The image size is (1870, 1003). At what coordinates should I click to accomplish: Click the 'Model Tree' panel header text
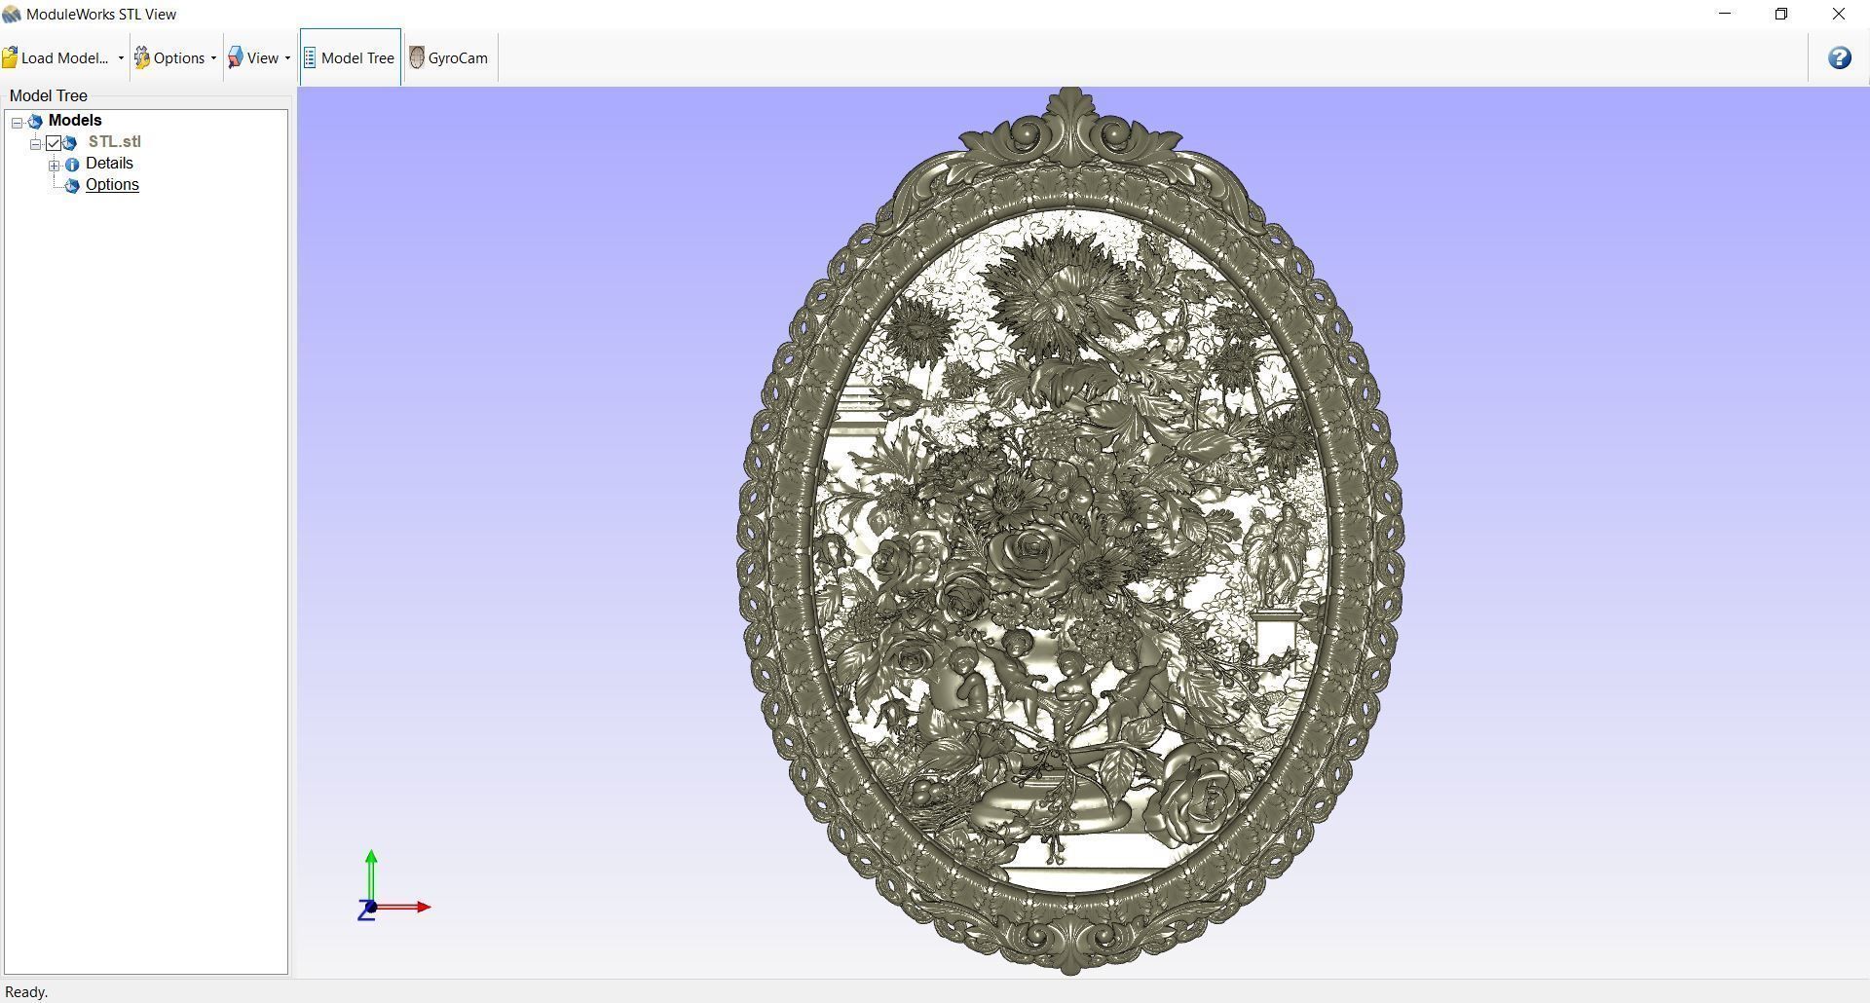[49, 95]
